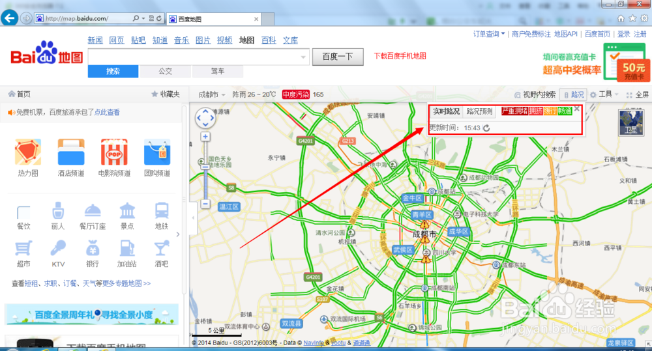This screenshot has height=351, width=652.
Task: Select the 搜索 search tab
Action: 113,72
